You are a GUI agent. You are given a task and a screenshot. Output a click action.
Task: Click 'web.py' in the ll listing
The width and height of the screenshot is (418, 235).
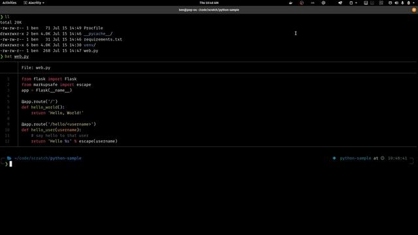pos(91,51)
